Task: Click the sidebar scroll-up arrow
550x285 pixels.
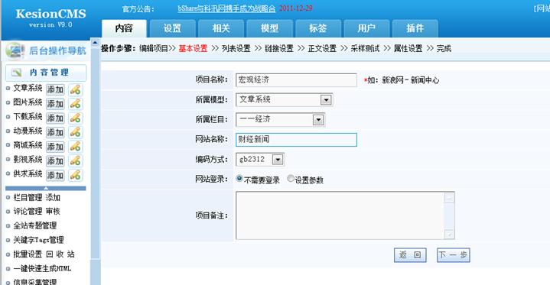Action: pos(95,43)
